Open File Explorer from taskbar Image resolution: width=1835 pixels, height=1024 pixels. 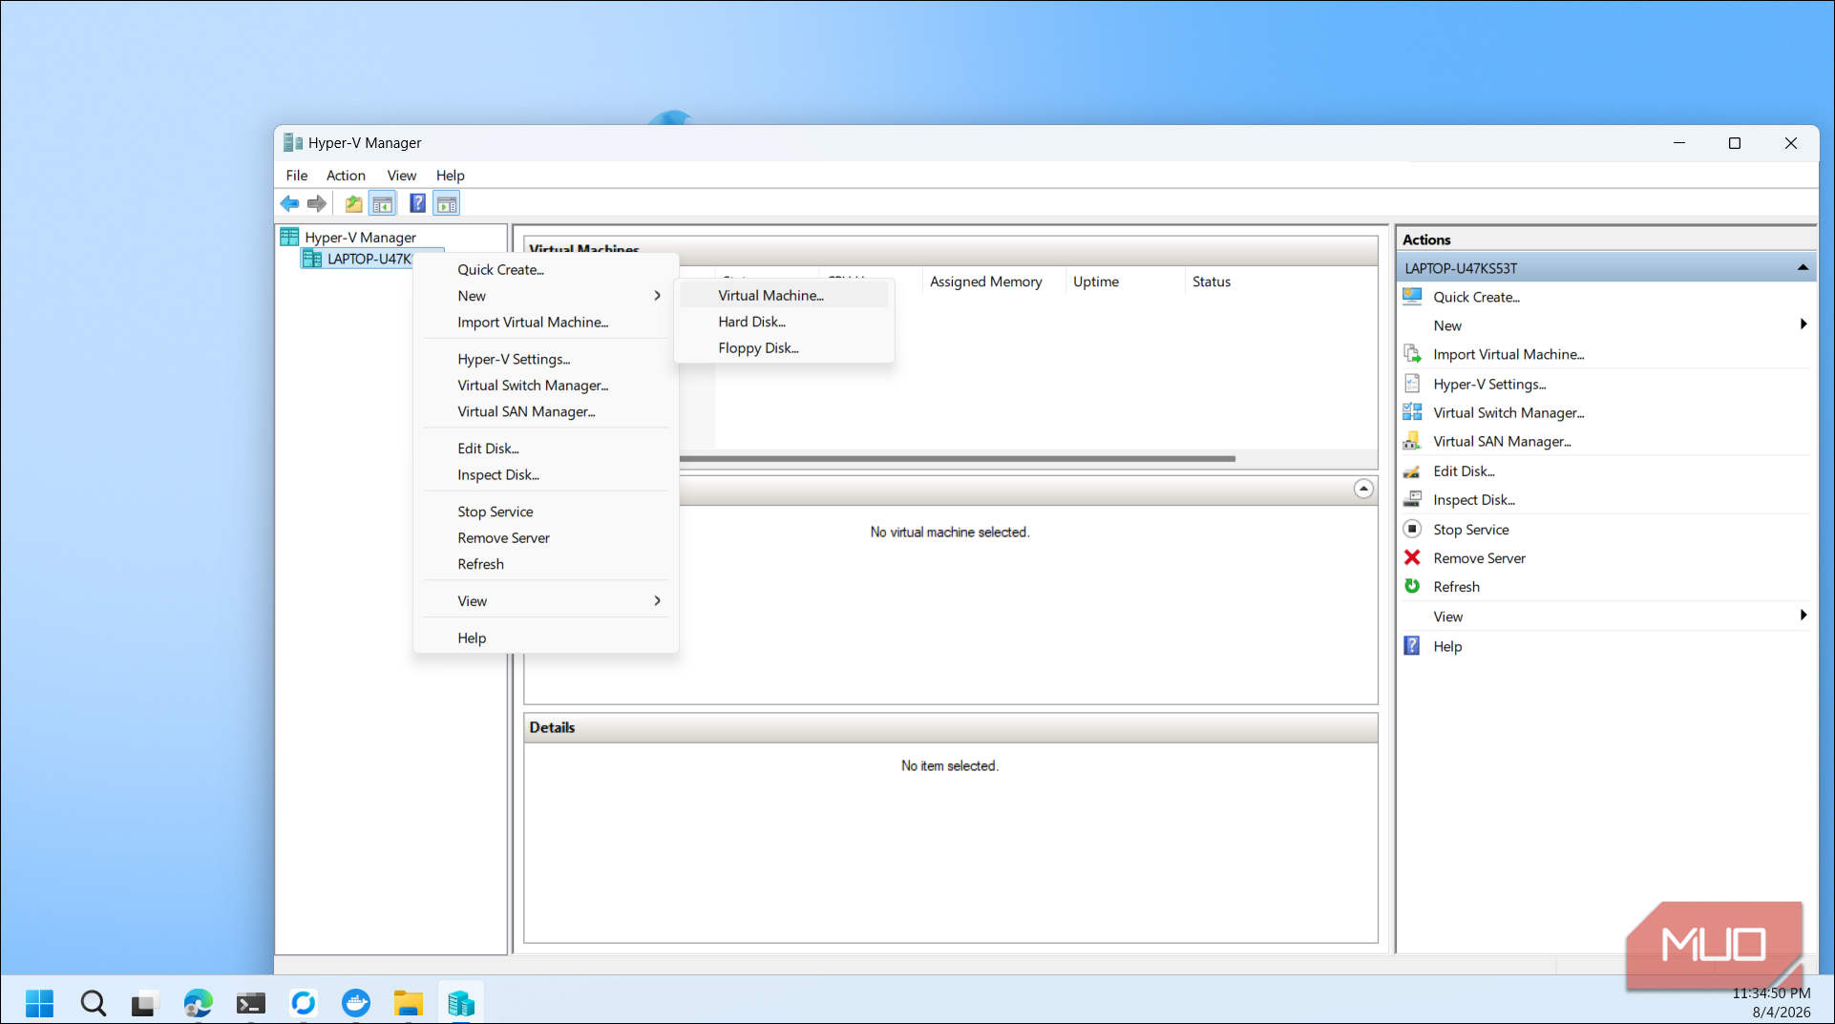(408, 1003)
